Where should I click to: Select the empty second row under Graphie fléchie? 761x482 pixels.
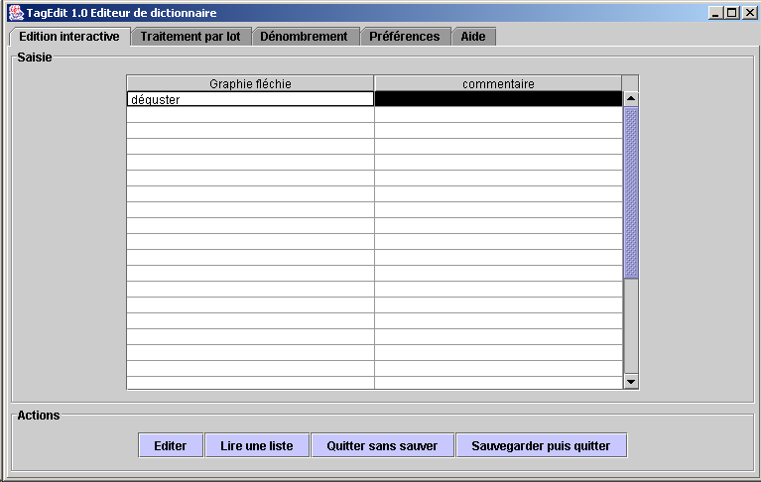coord(250,115)
